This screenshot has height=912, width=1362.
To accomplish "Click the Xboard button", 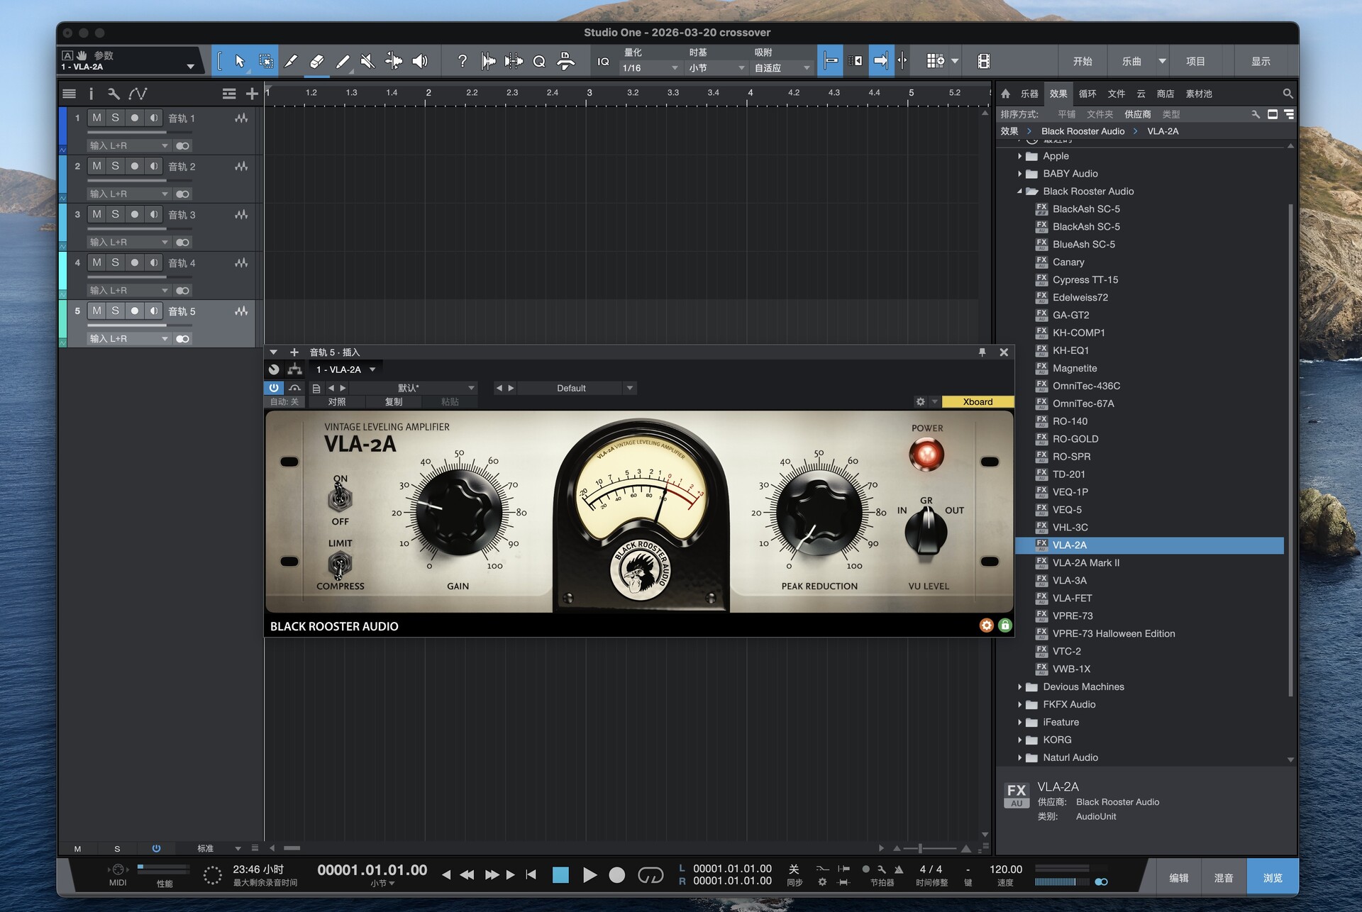I will [978, 401].
